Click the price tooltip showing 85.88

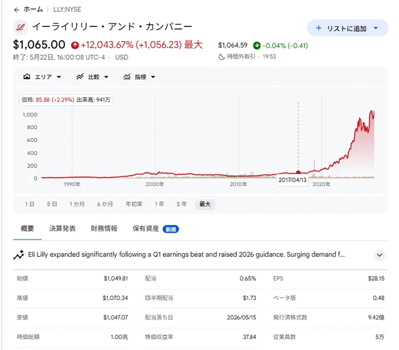point(66,100)
